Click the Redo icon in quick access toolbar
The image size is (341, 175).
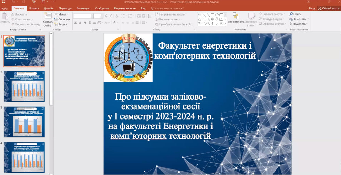pos(23,2)
